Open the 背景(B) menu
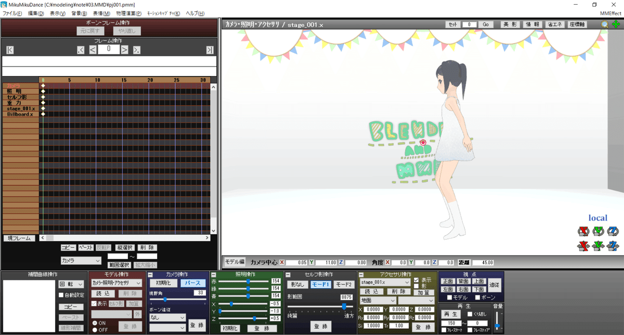 pos(79,14)
